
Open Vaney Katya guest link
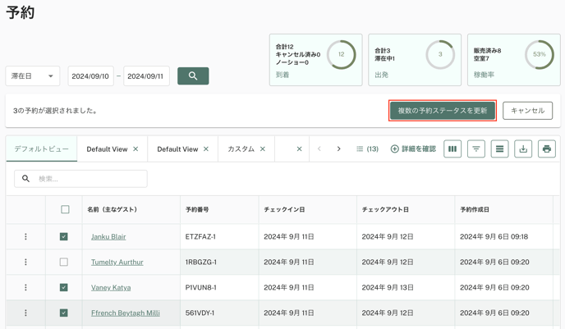(111, 287)
